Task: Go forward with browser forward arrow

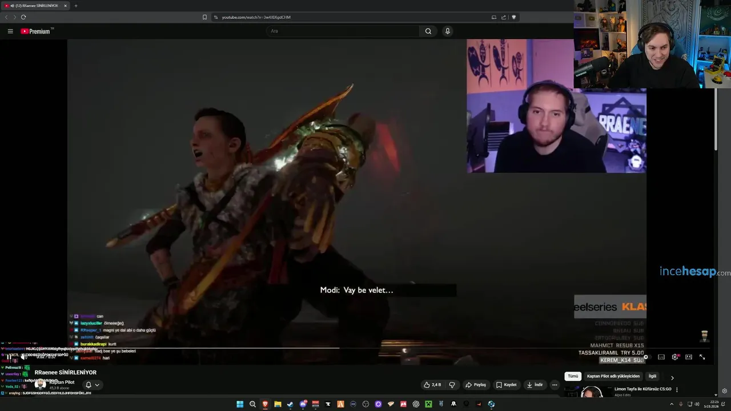Action: (14, 17)
